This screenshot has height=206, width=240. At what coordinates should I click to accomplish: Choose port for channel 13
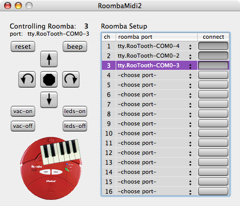pos(156,162)
